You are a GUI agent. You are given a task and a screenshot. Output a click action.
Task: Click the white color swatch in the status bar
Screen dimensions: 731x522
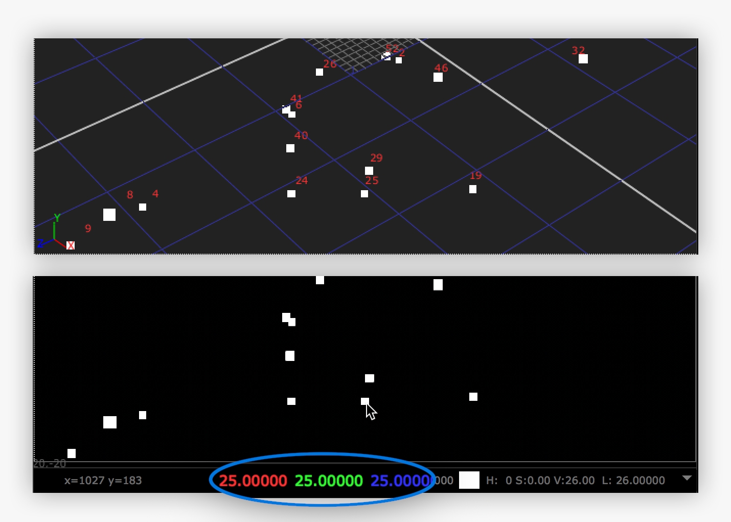pos(469,480)
